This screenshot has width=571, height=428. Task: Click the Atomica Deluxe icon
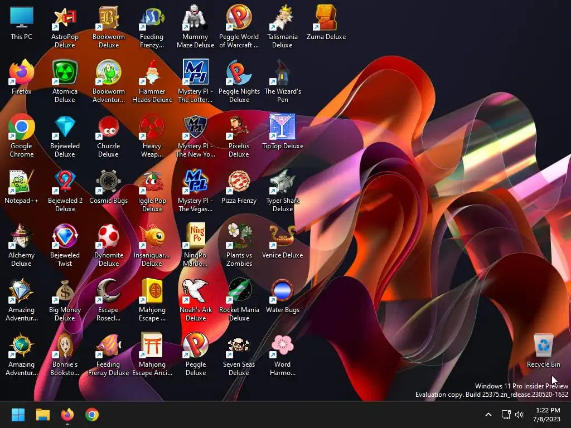tap(65, 72)
